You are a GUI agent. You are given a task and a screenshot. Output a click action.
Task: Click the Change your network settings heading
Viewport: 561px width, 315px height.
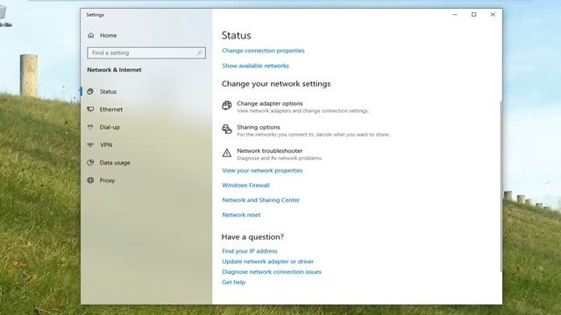[x=276, y=84]
